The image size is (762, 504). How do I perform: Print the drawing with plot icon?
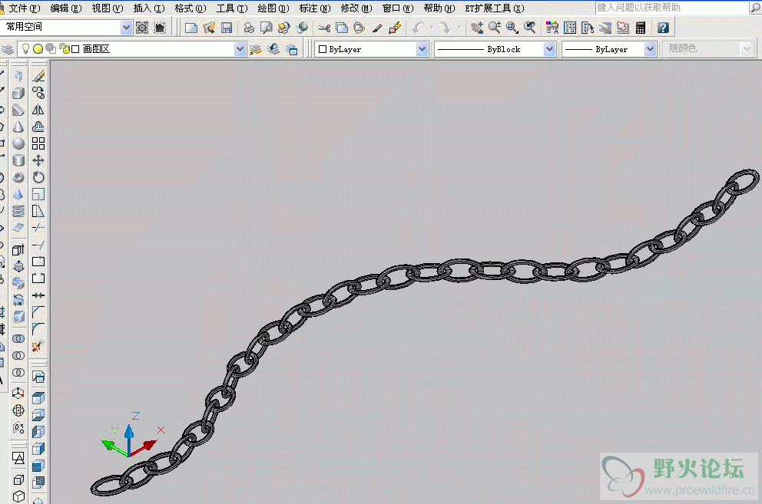(249, 28)
